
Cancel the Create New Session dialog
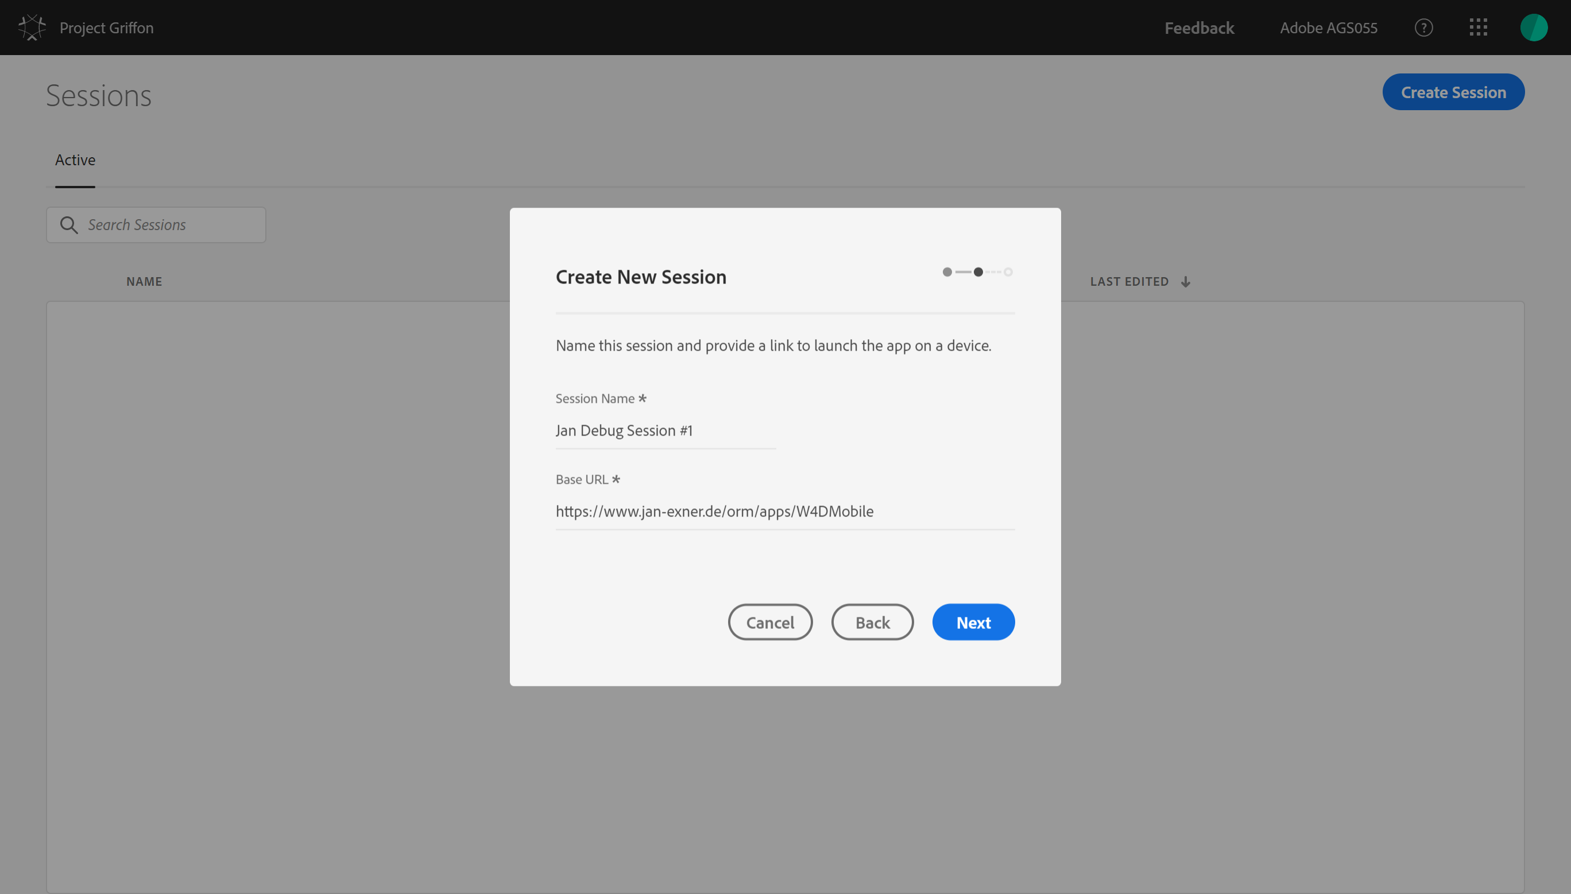tap(770, 621)
